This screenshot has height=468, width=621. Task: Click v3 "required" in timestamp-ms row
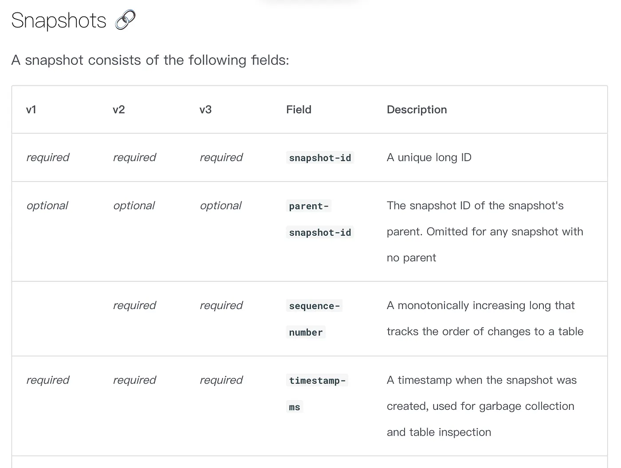tap(221, 380)
